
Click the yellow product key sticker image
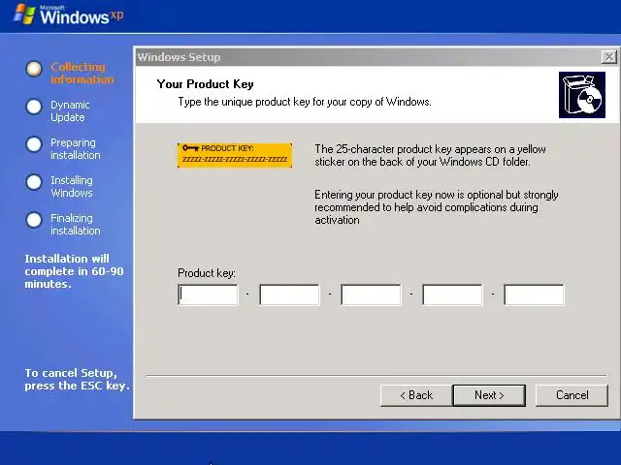click(x=235, y=155)
